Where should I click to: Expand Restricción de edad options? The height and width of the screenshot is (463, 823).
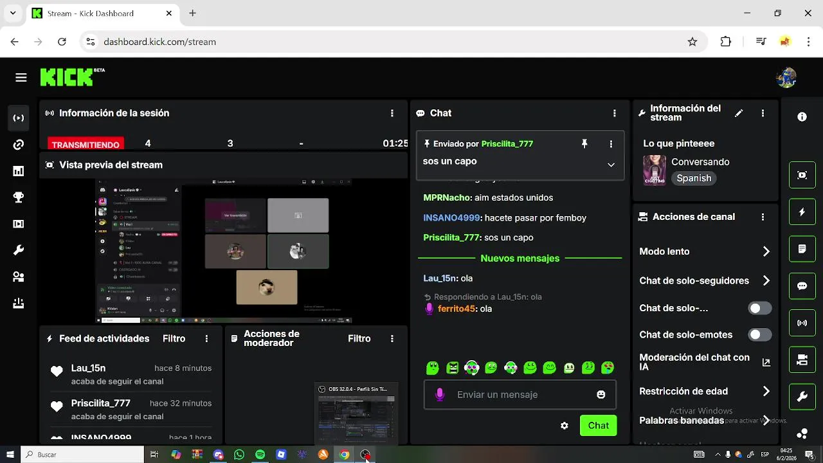[x=766, y=391]
